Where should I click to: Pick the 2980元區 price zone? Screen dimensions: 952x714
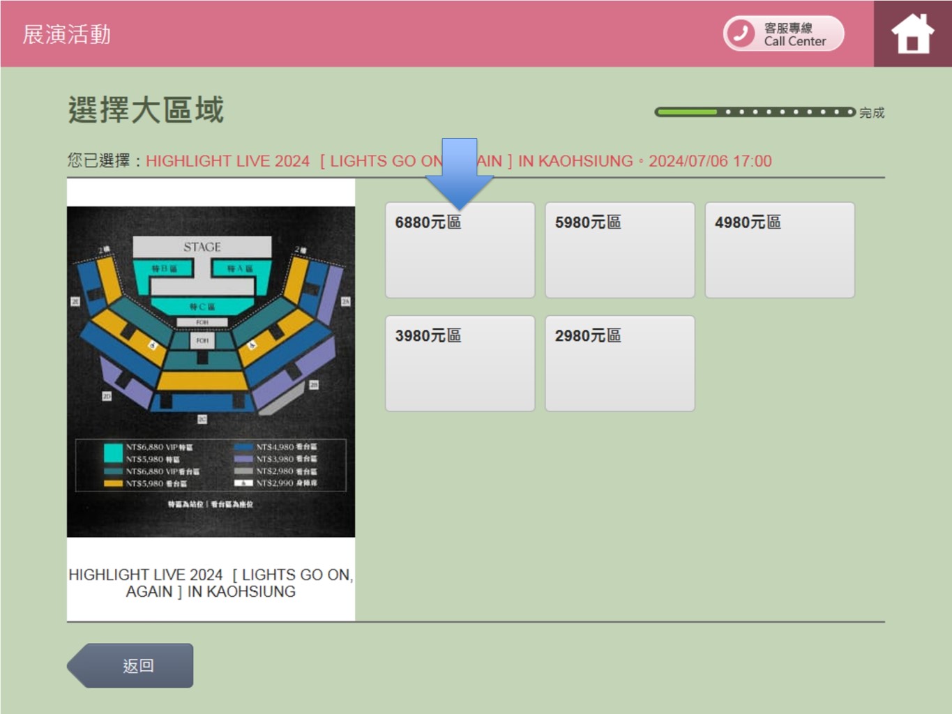[620, 363]
